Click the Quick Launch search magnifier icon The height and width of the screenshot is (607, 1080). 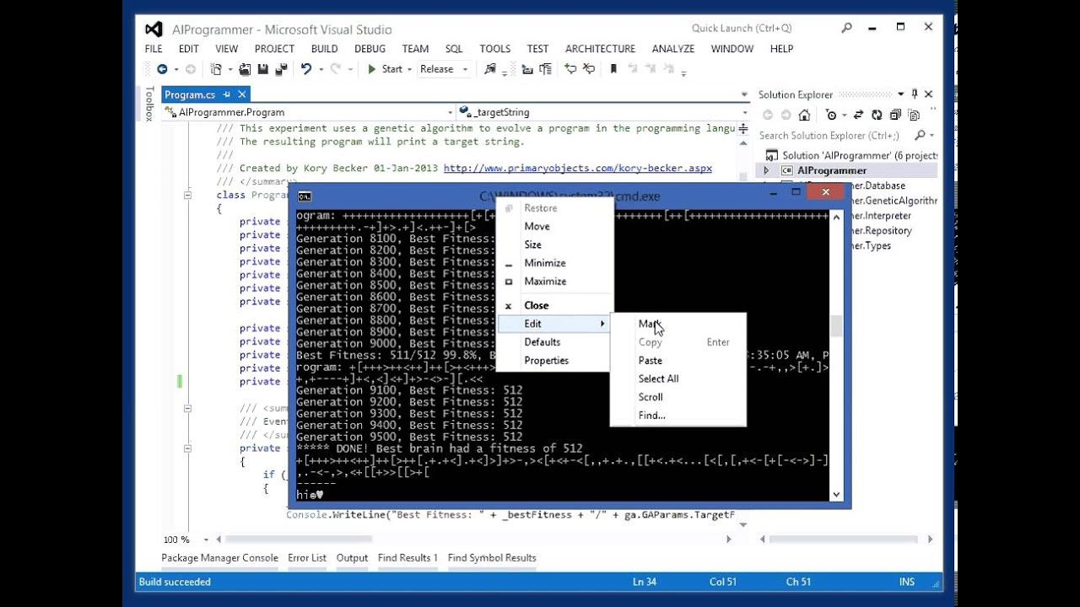(x=846, y=28)
